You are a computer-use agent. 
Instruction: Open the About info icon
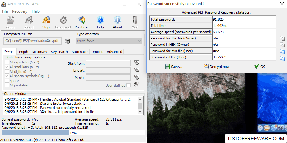tap(118, 20)
